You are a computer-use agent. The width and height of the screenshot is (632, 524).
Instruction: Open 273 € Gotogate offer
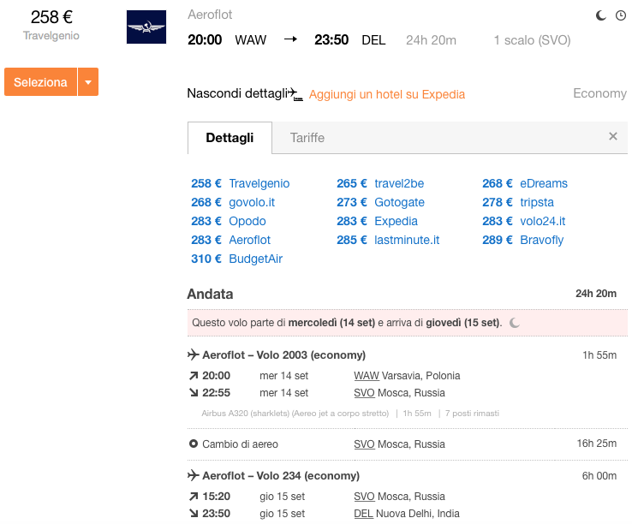point(380,202)
